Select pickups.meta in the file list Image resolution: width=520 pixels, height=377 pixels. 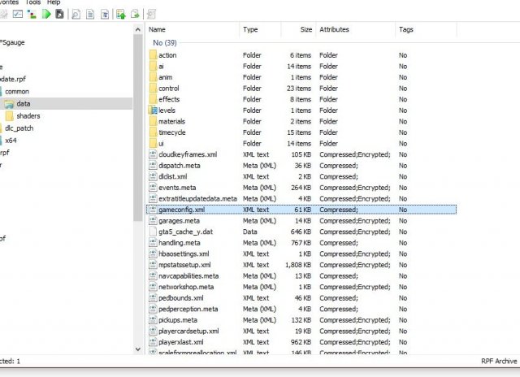click(301, 320)
